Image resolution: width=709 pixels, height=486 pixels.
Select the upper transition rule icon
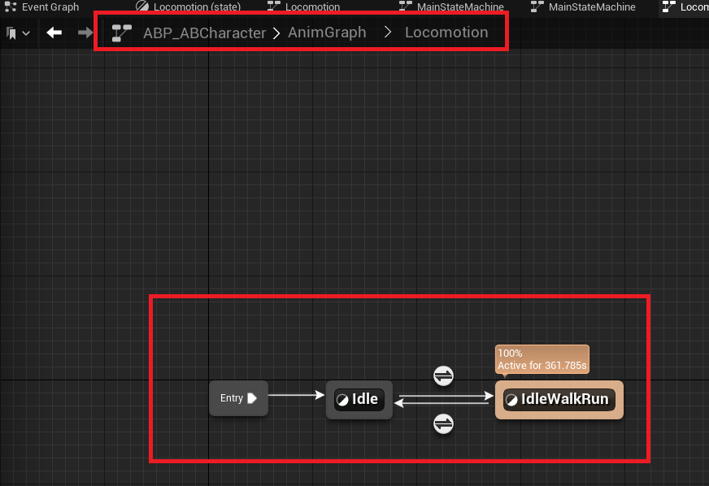tap(443, 375)
